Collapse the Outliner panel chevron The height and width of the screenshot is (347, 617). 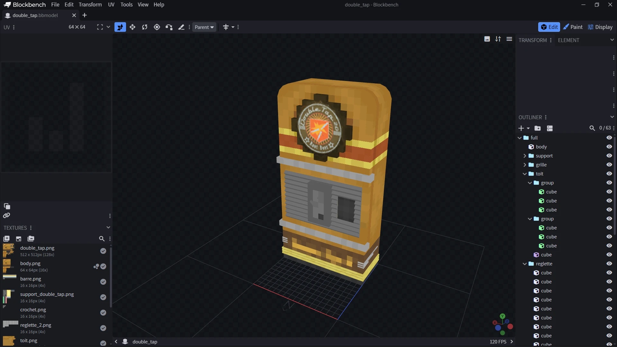612,117
